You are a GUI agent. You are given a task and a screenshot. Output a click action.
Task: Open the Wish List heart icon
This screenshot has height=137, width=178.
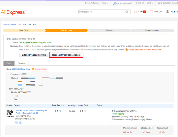pos(151,12)
